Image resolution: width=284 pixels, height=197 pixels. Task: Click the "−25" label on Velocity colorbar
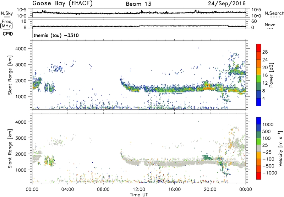(x=267, y=152)
